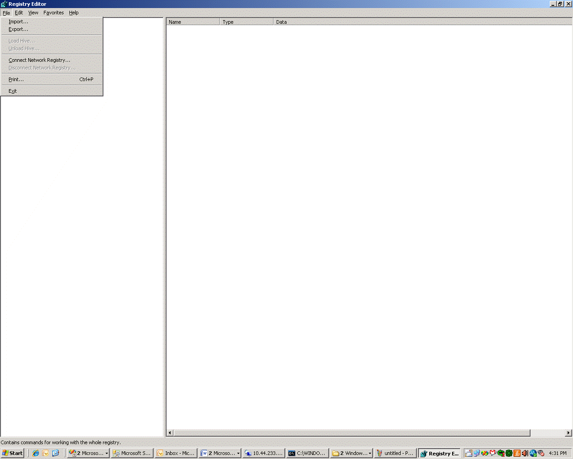The height and width of the screenshot is (459, 573).
Task: Close the Registry Editor window
Action: pos(568,4)
